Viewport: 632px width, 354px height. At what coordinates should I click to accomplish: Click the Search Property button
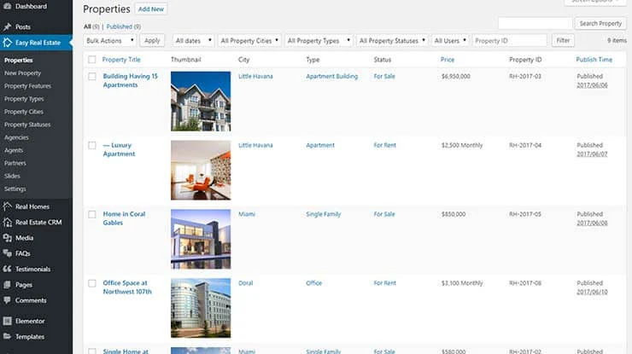point(600,23)
